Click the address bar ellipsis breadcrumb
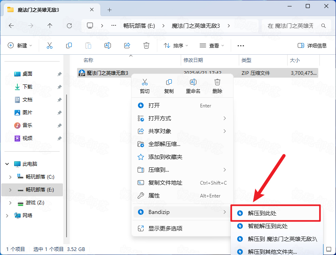336x255 pixels. point(114,26)
